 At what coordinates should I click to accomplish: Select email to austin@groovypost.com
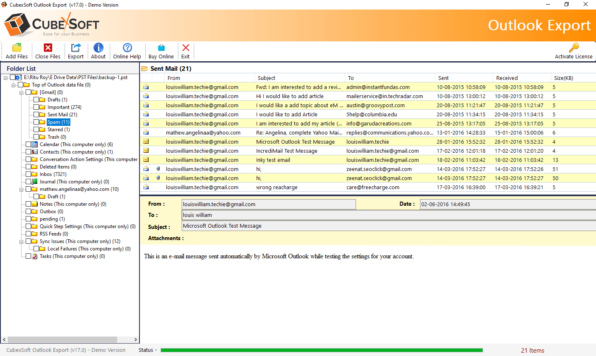point(368,105)
